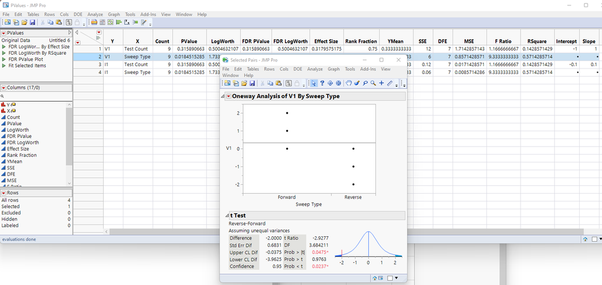
Task: Select FDR LogWorth in columns list
Action: click(23, 142)
